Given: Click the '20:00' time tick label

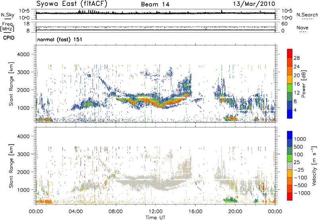Looking at the screenshot, I should tap(235, 212).
